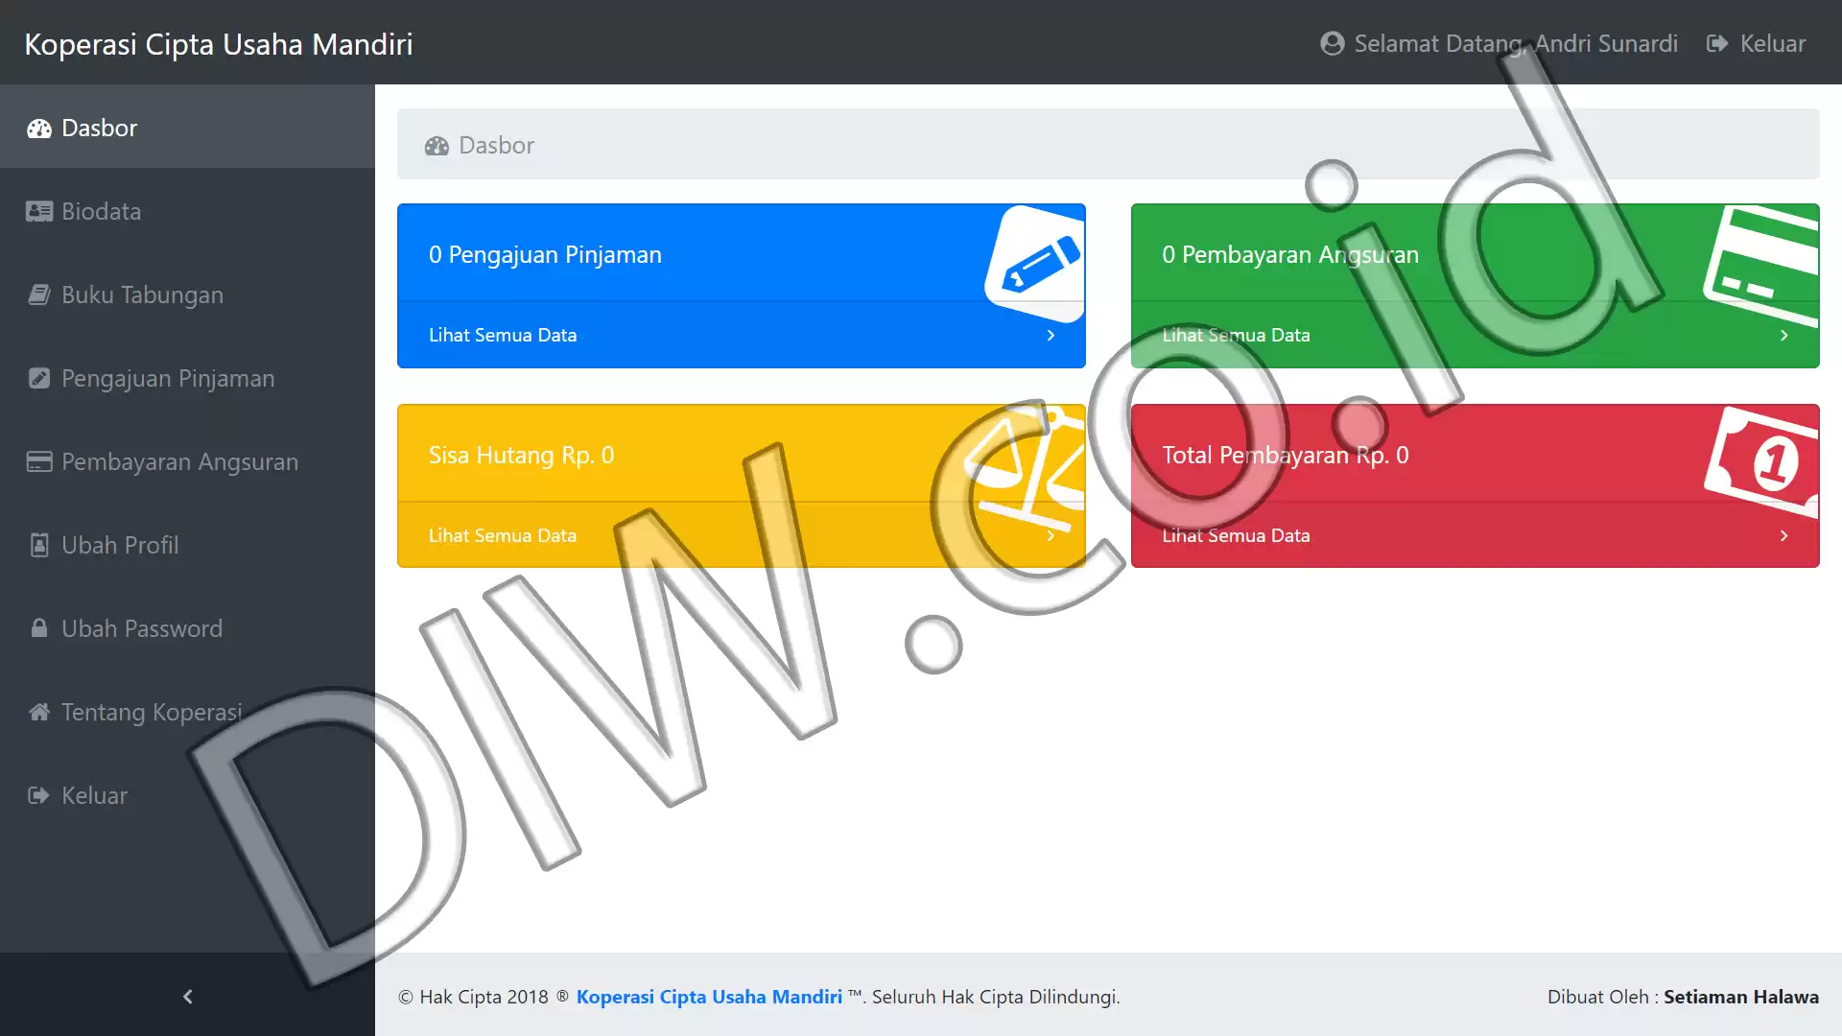
Task: Click chevron on Total Pembayaran card footer
Action: (1783, 536)
